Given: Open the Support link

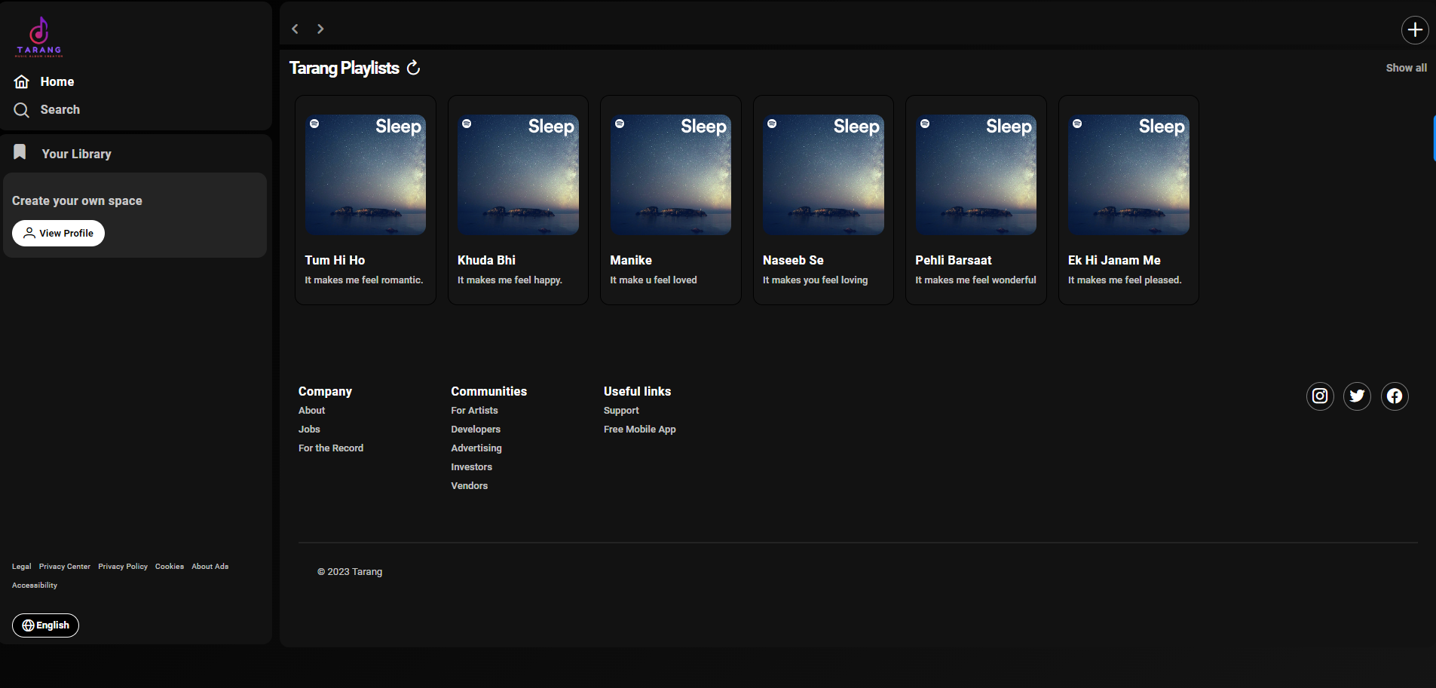Looking at the screenshot, I should [621, 411].
